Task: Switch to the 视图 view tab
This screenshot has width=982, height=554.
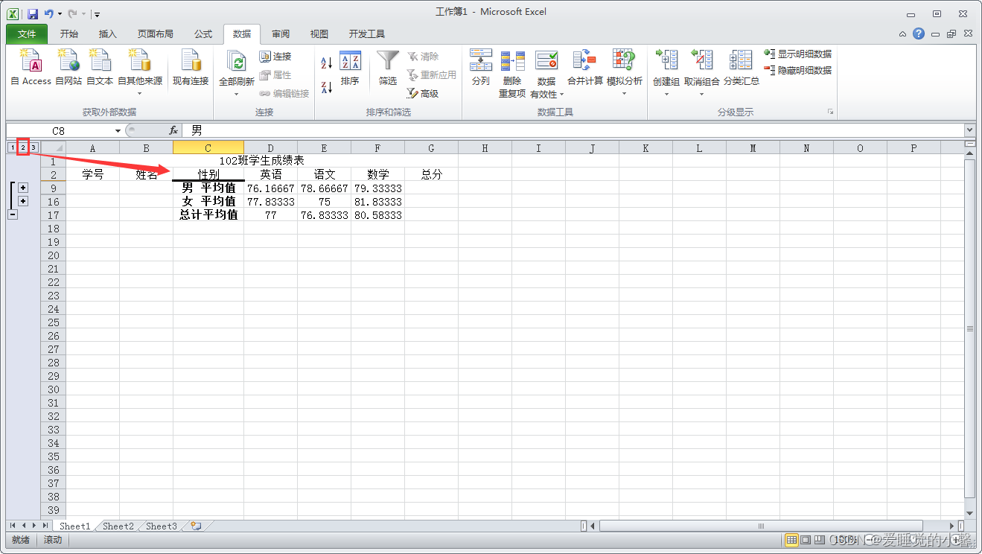Action: pos(319,34)
